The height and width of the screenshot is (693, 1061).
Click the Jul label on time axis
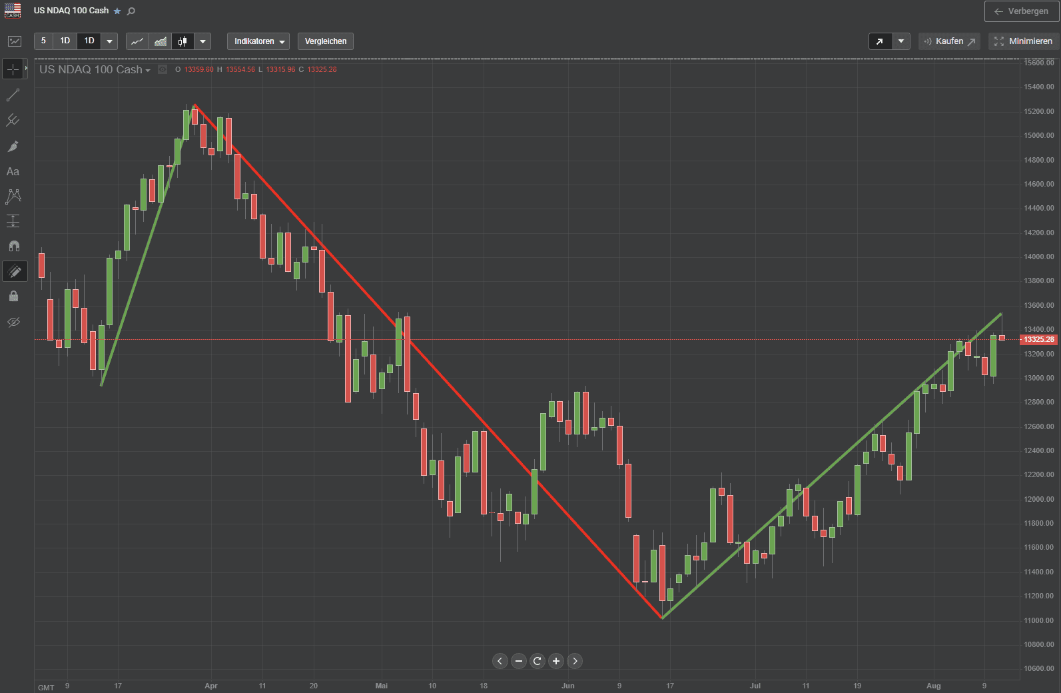pos(755,686)
